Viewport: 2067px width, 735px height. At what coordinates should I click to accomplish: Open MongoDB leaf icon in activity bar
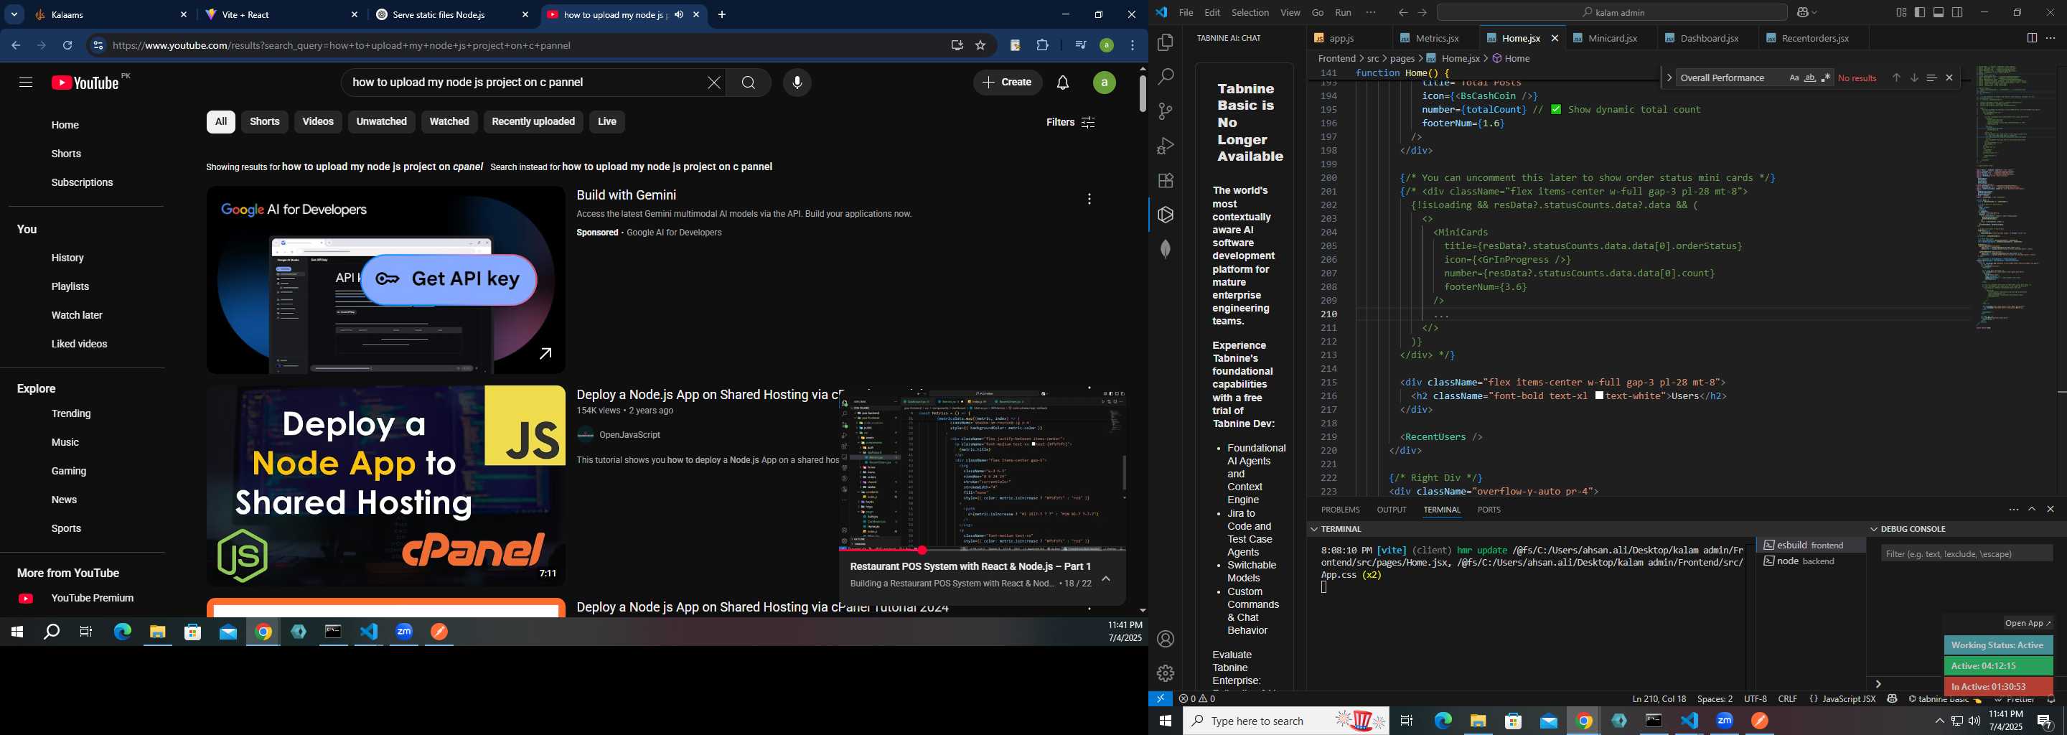pos(1165,250)
